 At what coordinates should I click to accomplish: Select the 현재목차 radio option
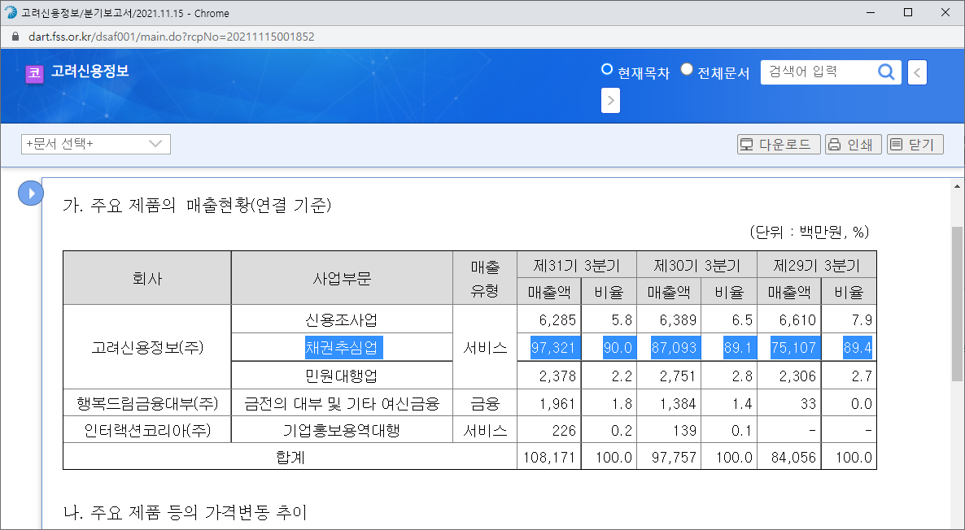coord(607,69)
